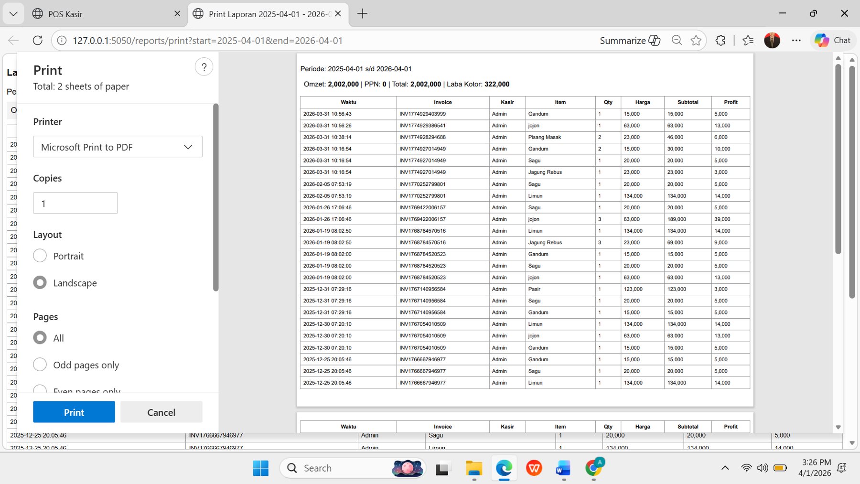Open a new browser tab
The height and width of the screenshot is (484, 860).
click(x=362, y=13)
